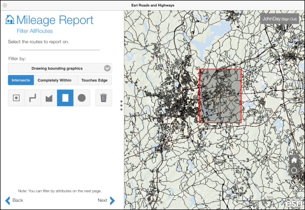Go to the Next page
305x210 pixels.
[106, 200]
